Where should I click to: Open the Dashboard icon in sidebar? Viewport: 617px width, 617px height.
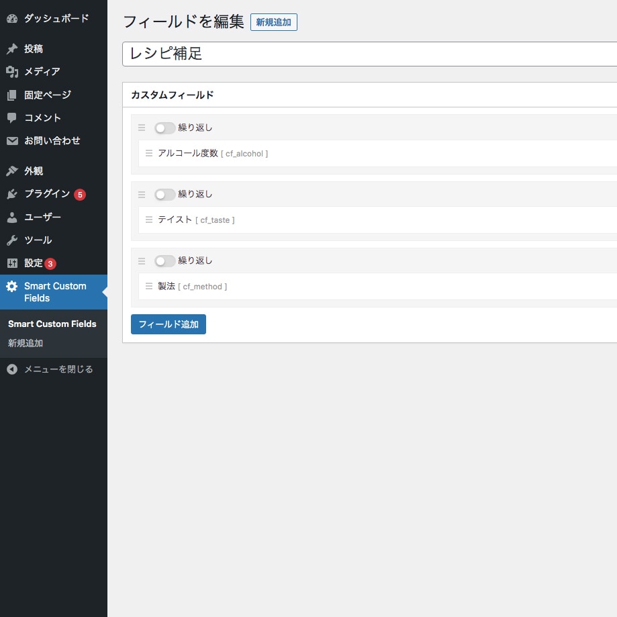[12, 19]
